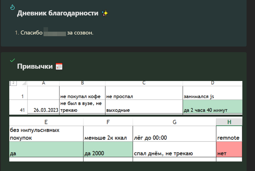Click the heading Дневник благодарности
Screen dimensions: 255x171
pos(58,13)
